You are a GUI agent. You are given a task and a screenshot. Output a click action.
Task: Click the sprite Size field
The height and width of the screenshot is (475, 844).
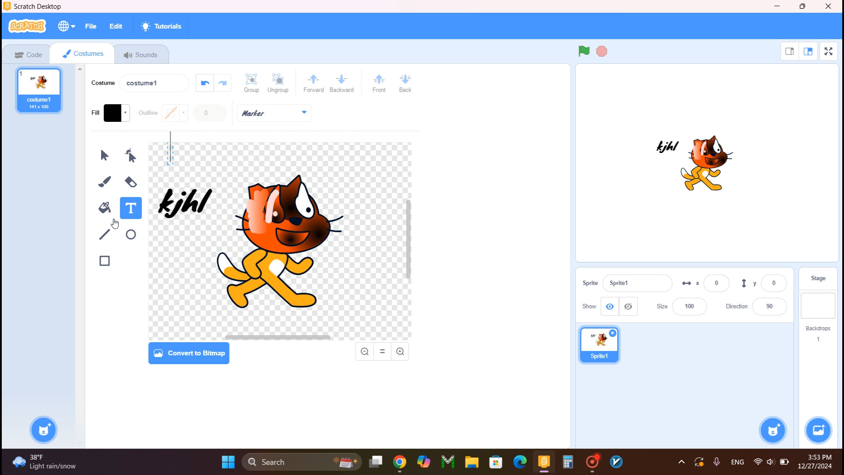click(689, 307)
